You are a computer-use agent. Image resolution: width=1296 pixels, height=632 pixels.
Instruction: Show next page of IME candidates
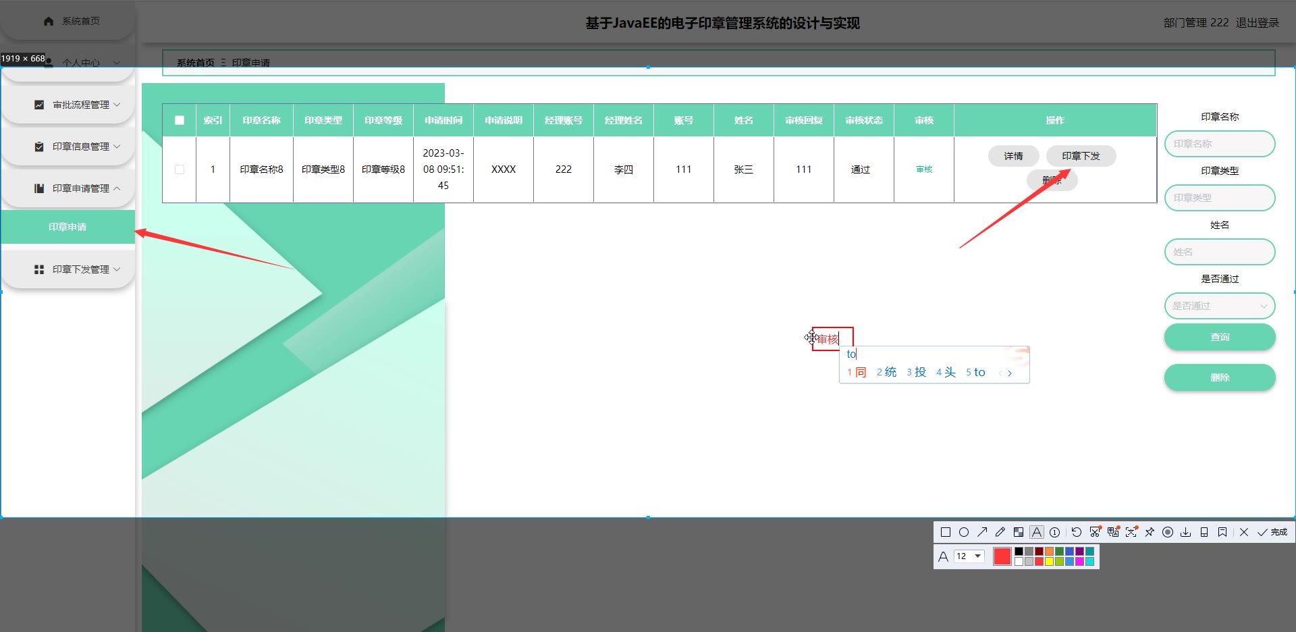pyautogui.click(x=1010, y=373)
